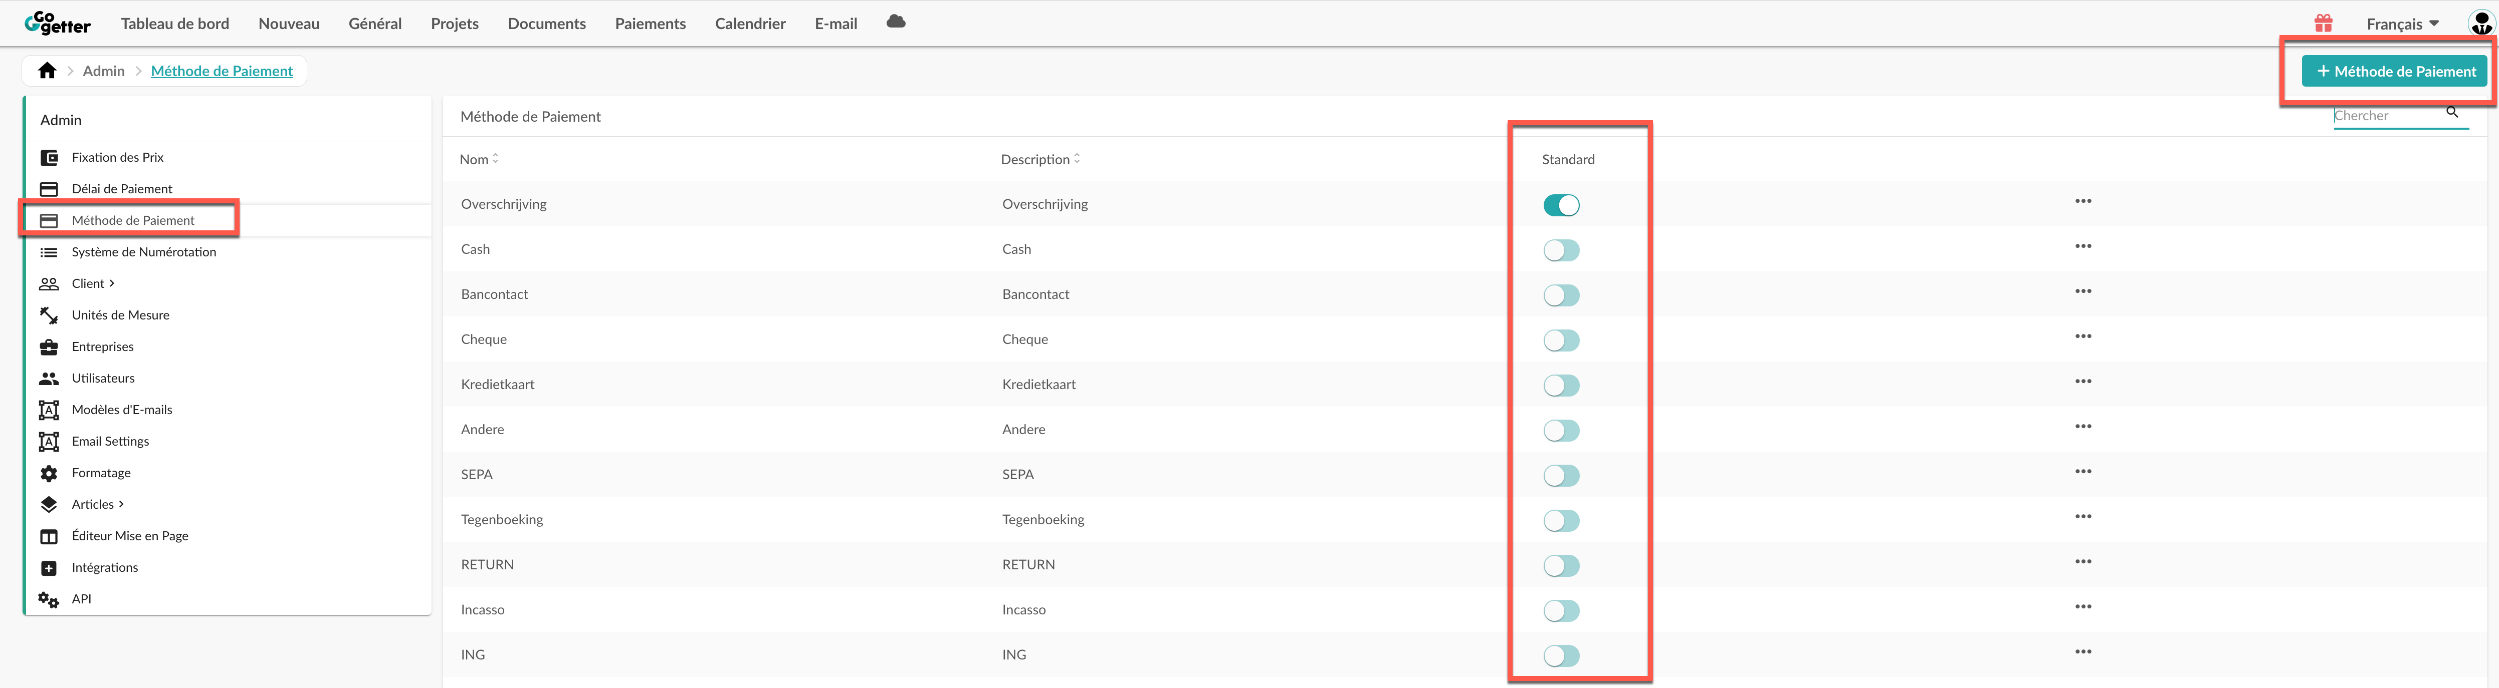Screen dimensions: 2499x688
Task: Enable Standard toggle for Tegenboeking
Action: click(x=1561, y=520)
